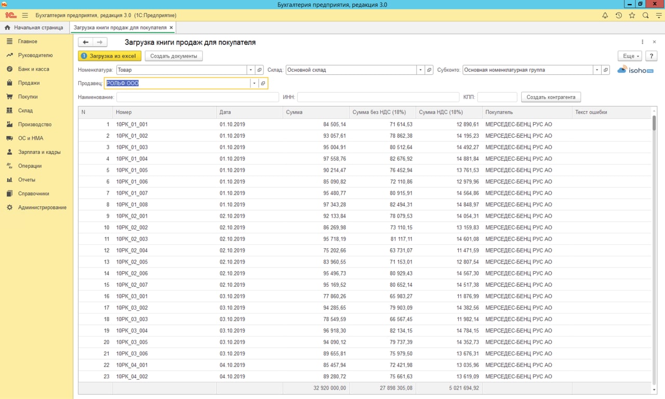The height and width of the screenshot is (399, 665).
Task: Open the Справочники section
Action: pos(36,194)
